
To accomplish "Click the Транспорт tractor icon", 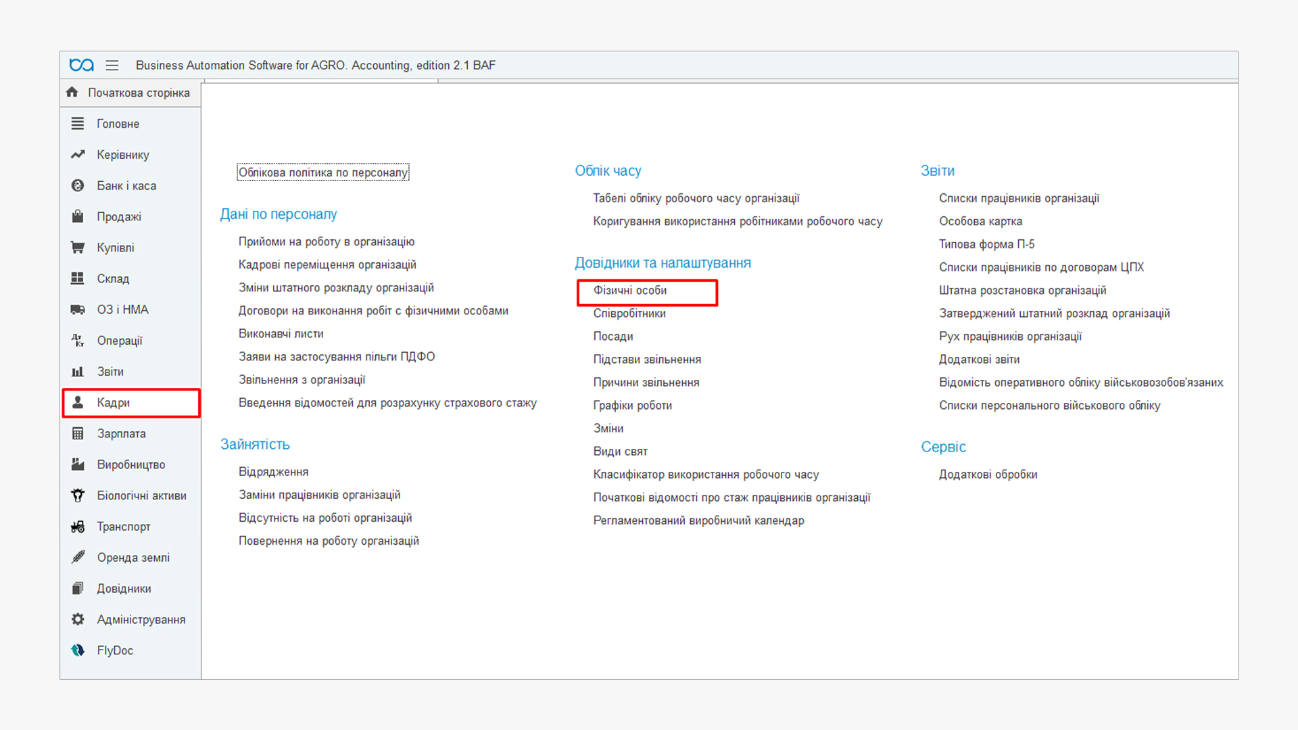I will coord(78,527).
